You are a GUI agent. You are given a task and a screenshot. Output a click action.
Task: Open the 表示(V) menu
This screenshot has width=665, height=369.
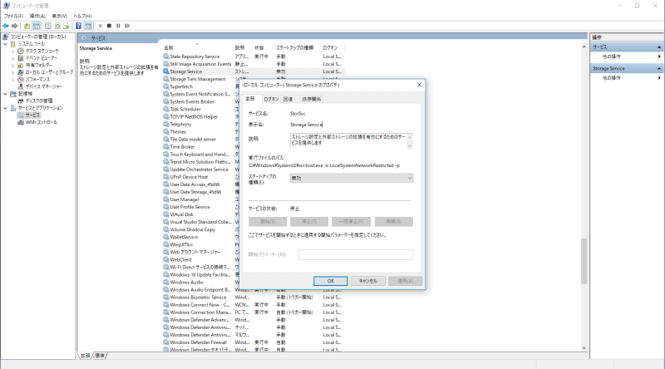59,16
